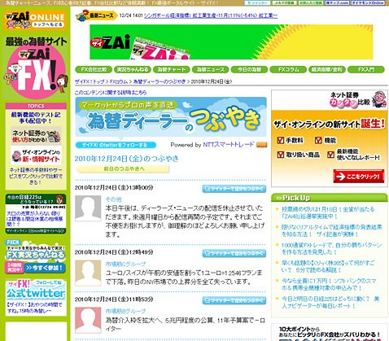The image size is (389, 341).
Task: Click the 今すぐ参加! button
Action: 45,268
